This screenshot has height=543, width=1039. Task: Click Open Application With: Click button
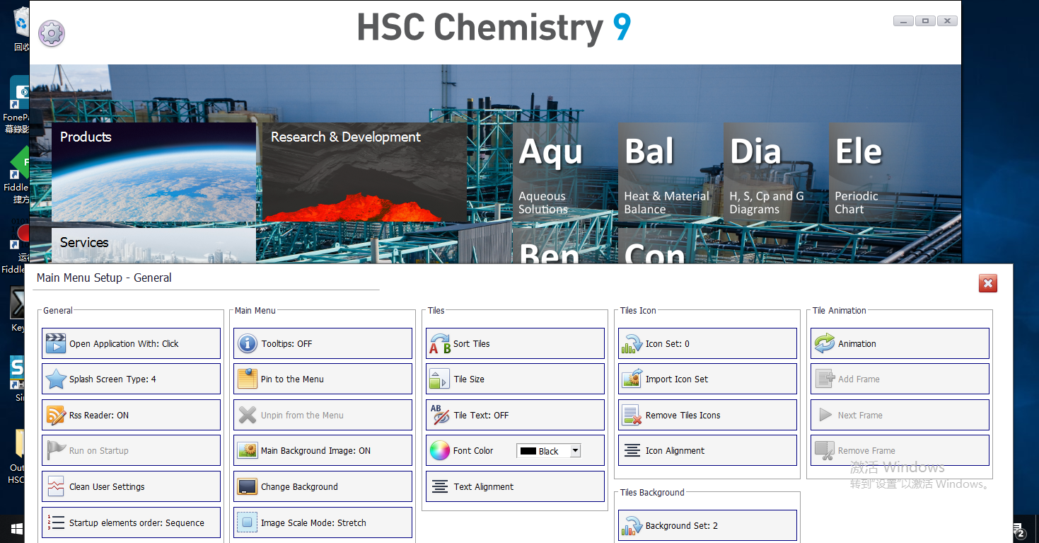(x=131, y=343)
